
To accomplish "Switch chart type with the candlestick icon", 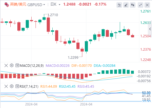I will coord(133,5).
